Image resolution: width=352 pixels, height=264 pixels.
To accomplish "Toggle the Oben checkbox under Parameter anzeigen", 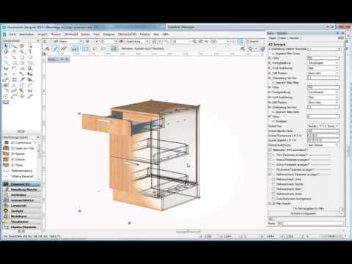I will [x=274, y=189].
